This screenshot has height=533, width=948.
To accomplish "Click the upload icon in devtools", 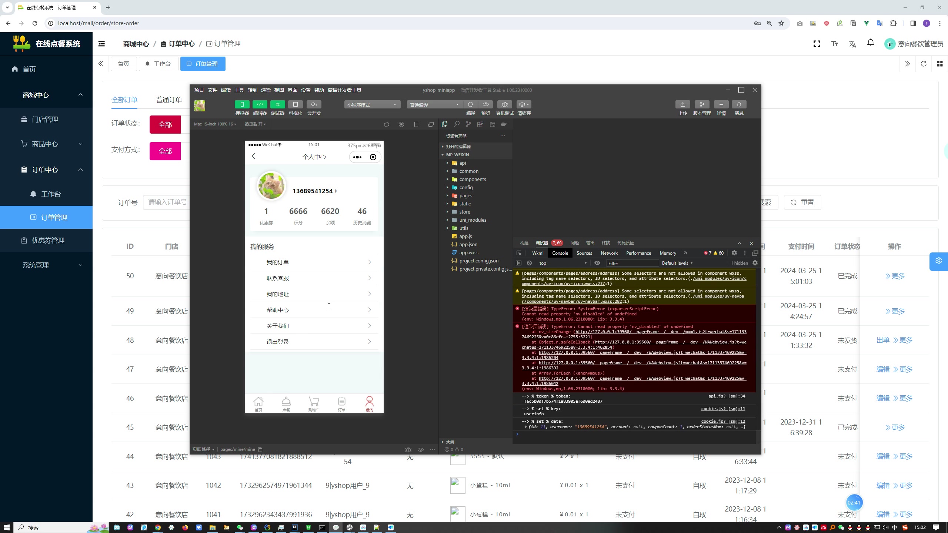I will [x=682, y=104].
